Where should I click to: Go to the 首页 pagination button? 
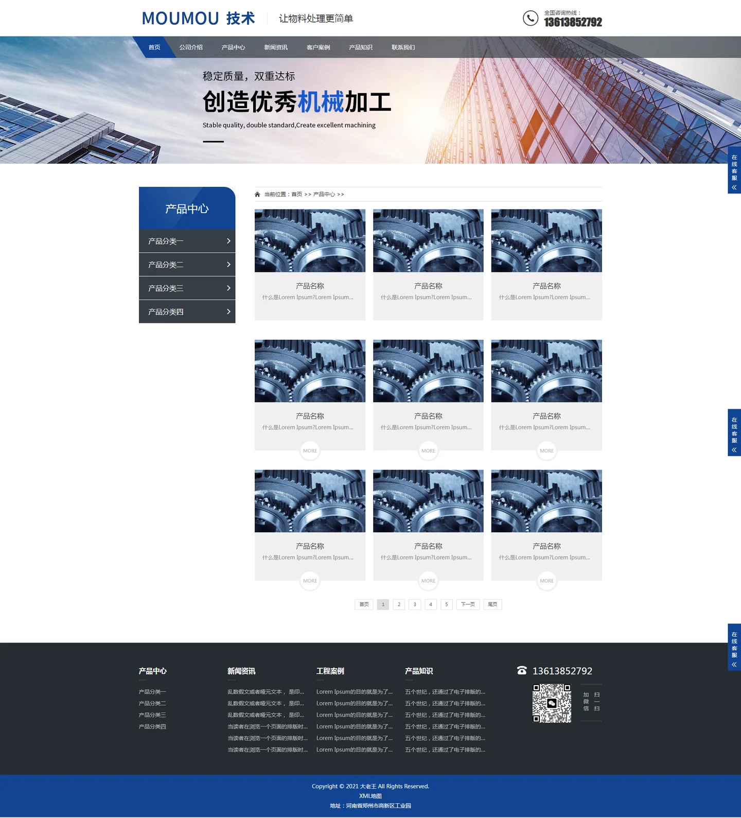364,604
